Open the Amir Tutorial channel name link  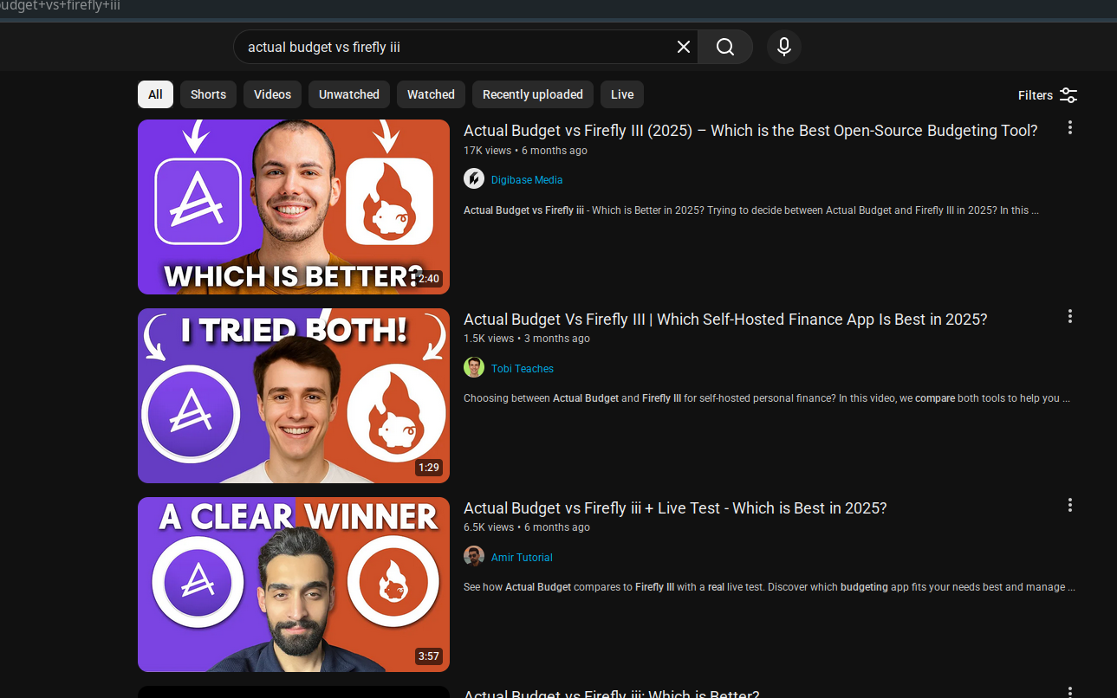(x=521, y=558)
